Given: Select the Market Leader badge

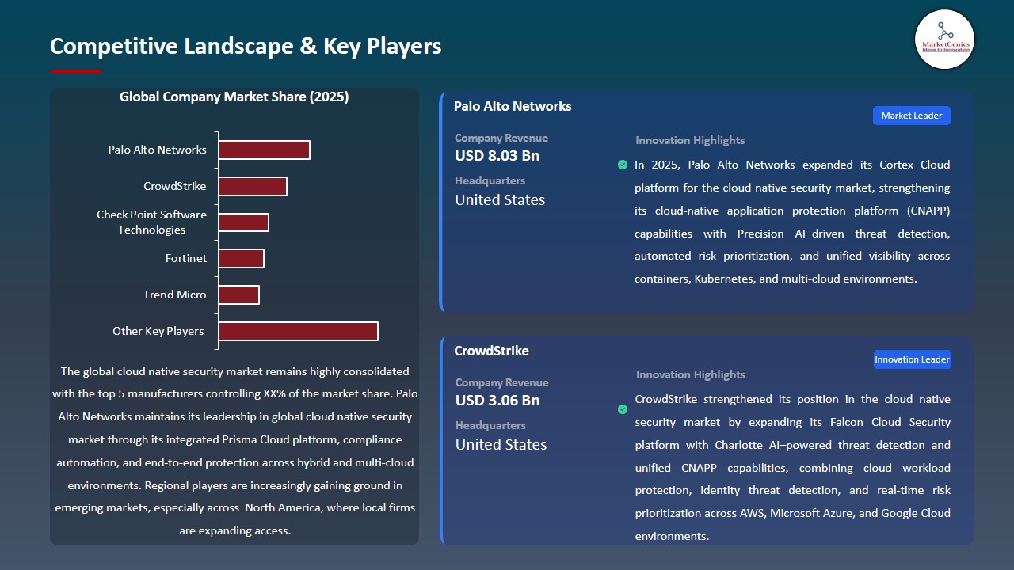Looking at the screenshot, I should coord(911,115).
